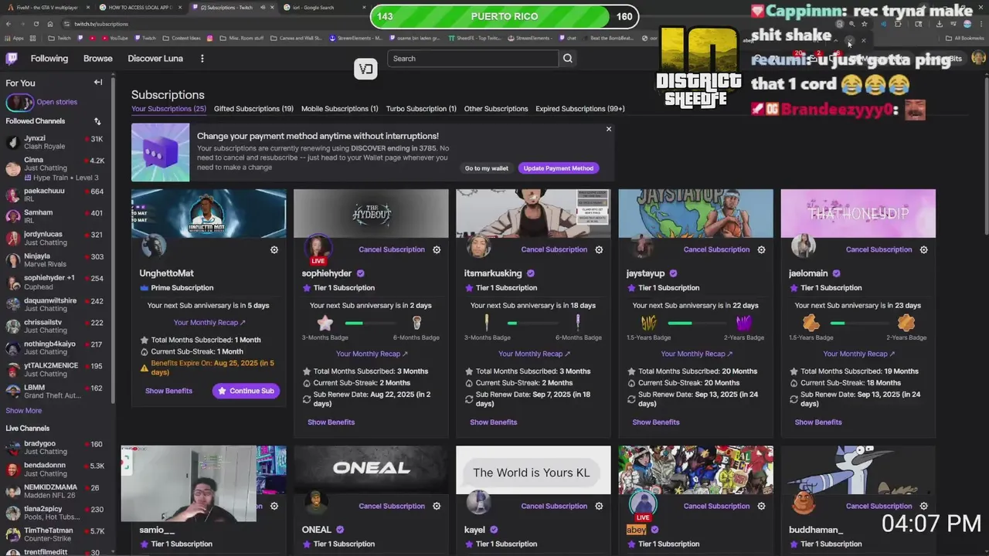The height and width of the screenshot is (556, 989).
Task: Open abey subscription settings gear
Action: pyautogui.click(x=761, y=506)
